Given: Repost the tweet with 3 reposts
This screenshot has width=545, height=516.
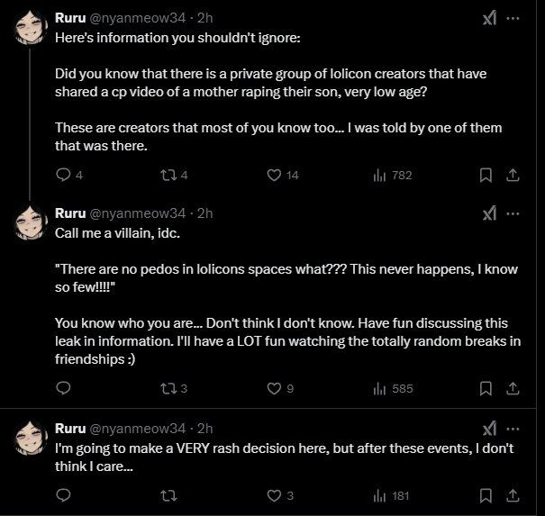Looking at the screenshot, I should 174,388.
